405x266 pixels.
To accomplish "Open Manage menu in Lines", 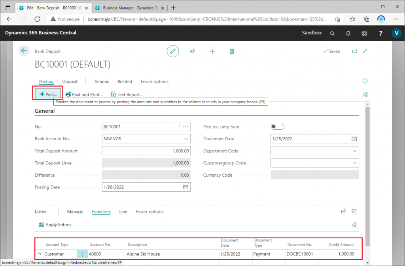I will point(75,211).
